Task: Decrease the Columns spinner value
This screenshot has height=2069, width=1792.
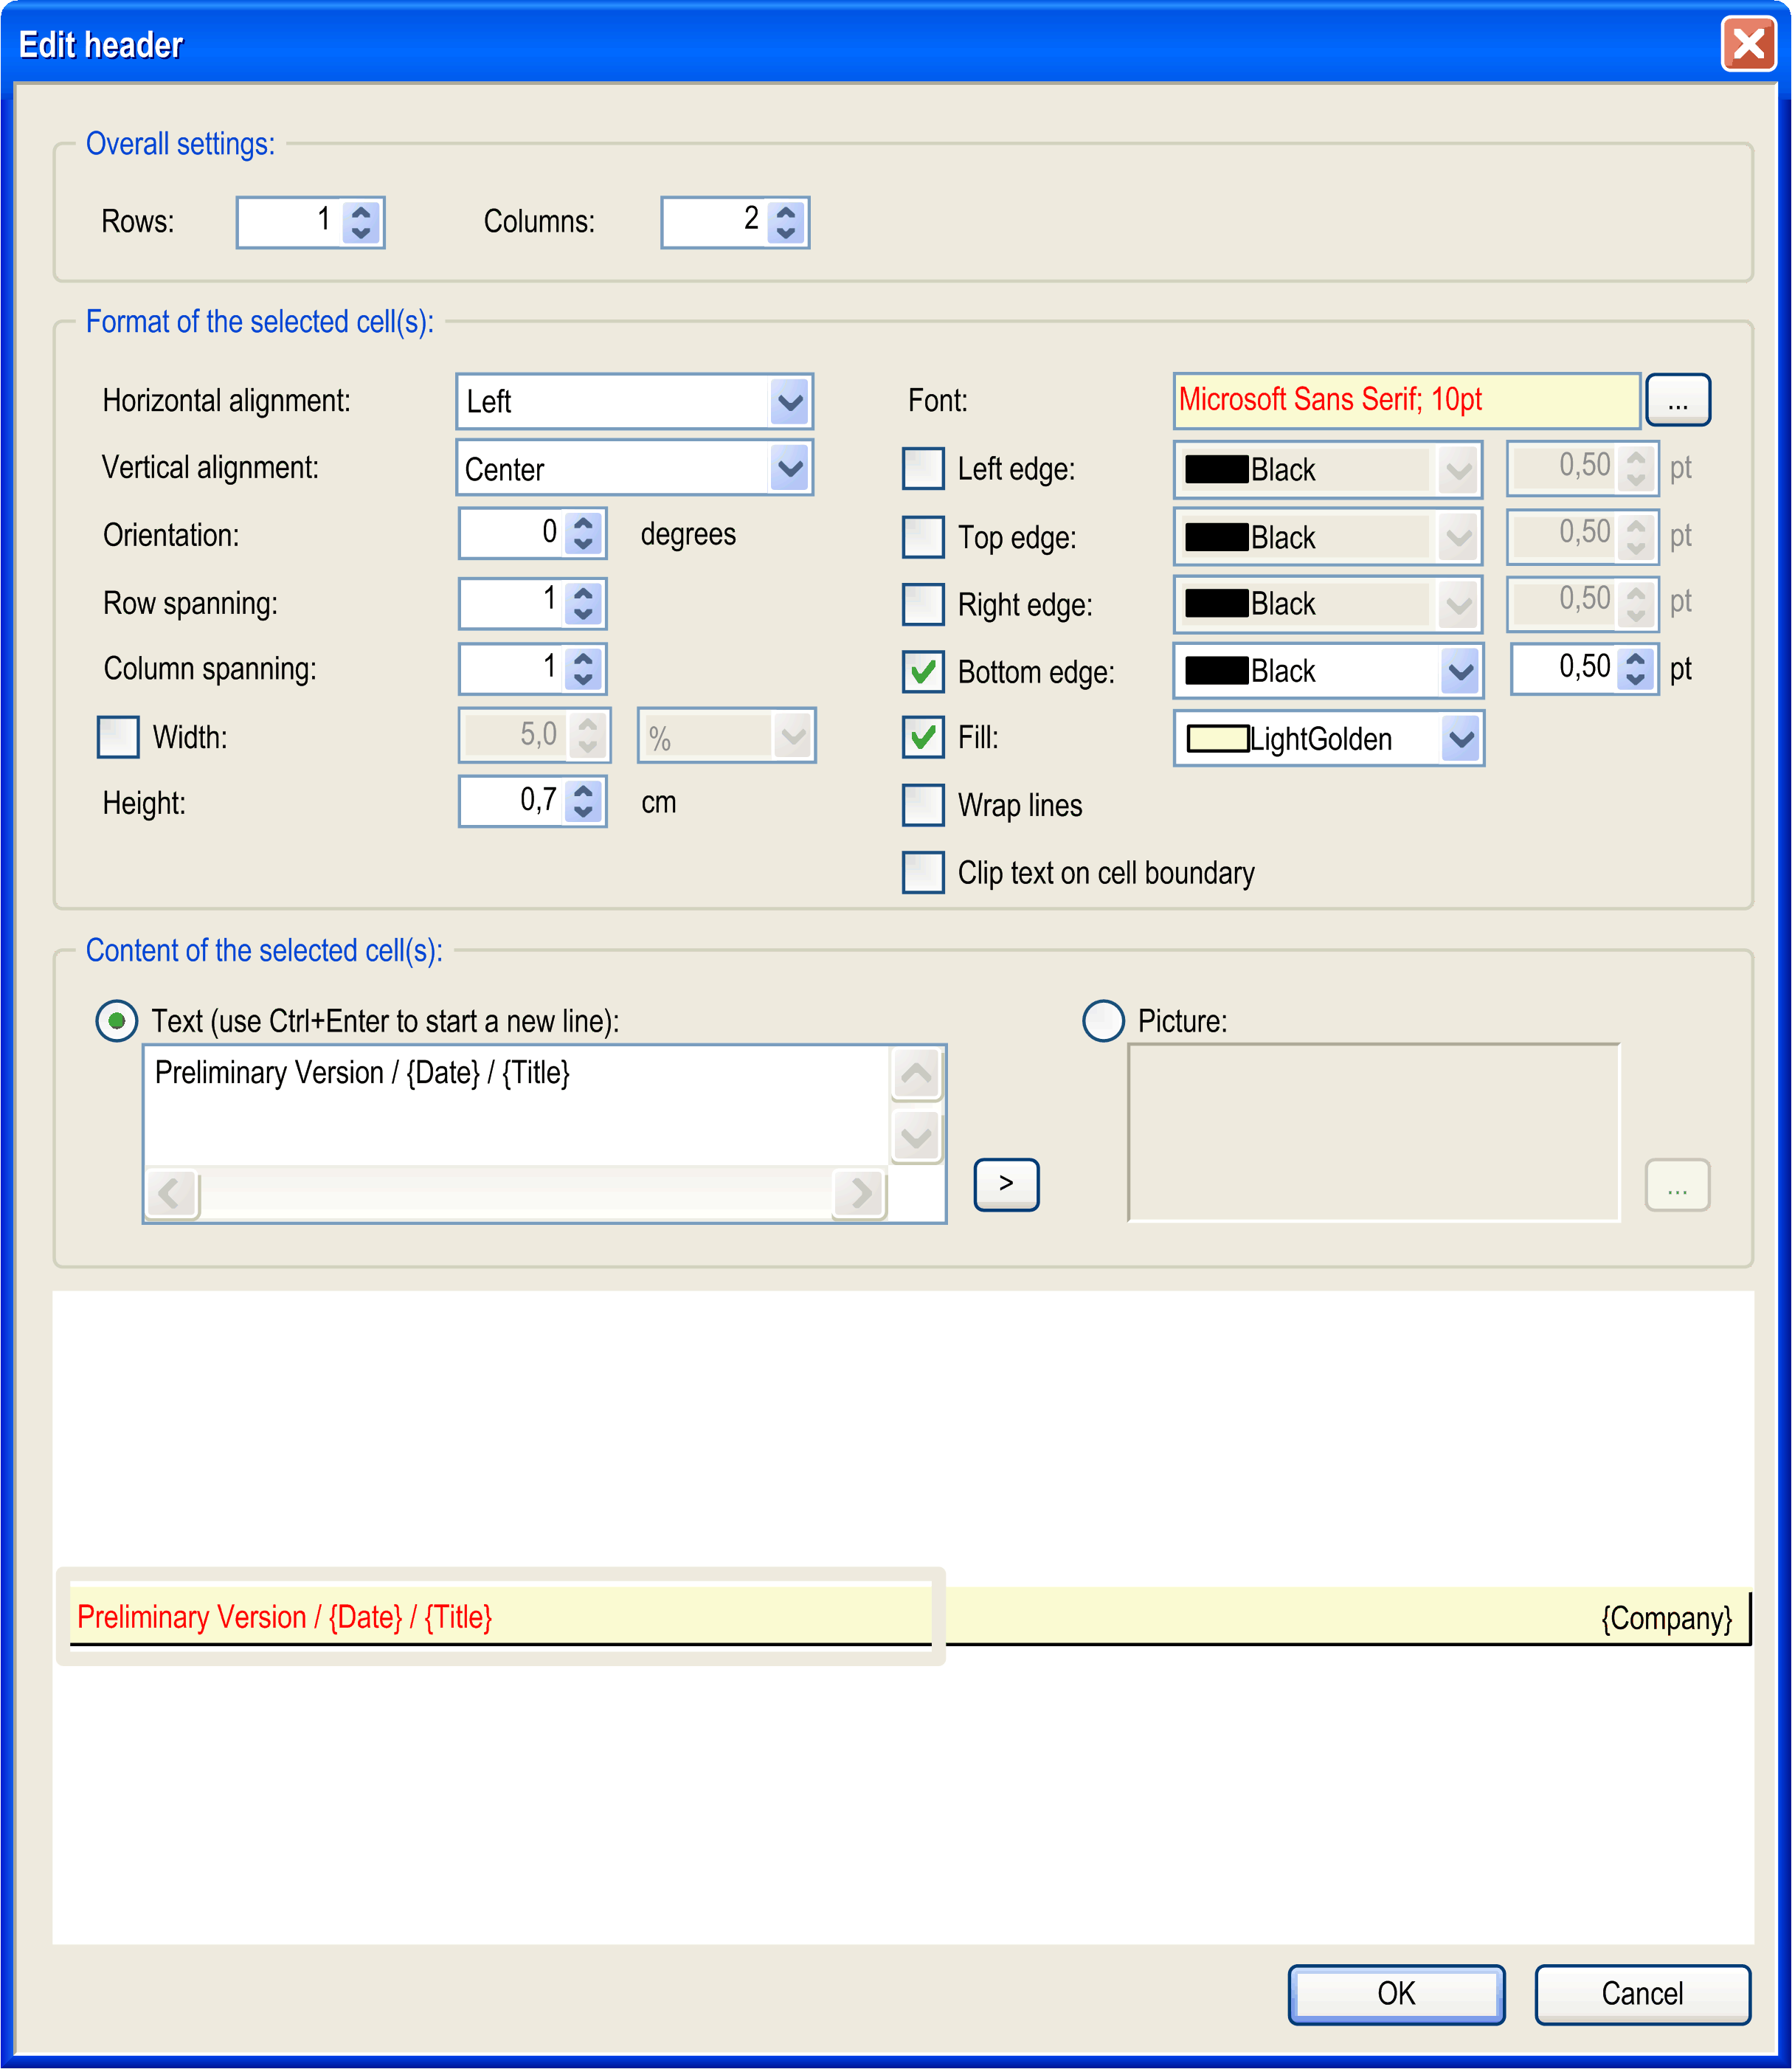Action: (786, 233)
